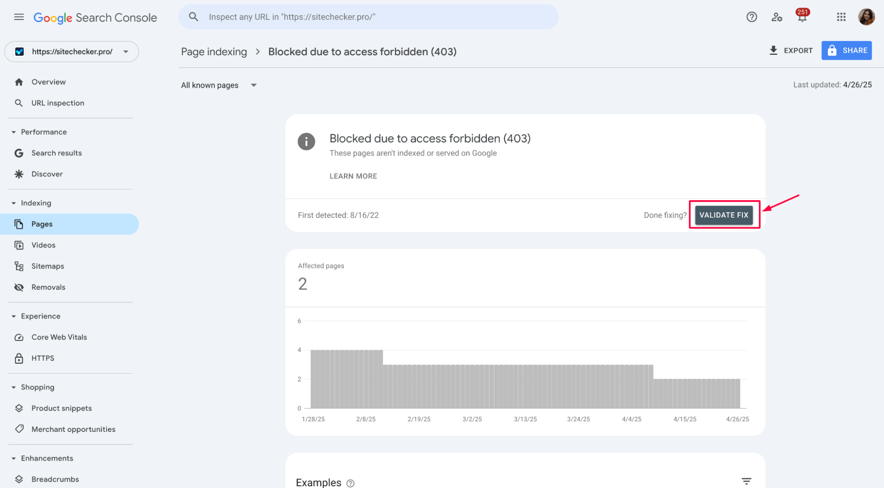Screen dimensions: 884x488
Task: Collapse the Enhancements section
Action: coord(14,458)
